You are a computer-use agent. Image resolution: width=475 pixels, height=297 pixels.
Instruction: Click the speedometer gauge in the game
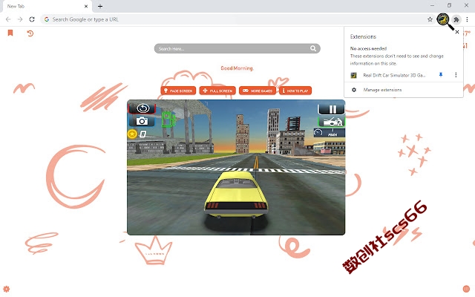(x=330, y=133)
